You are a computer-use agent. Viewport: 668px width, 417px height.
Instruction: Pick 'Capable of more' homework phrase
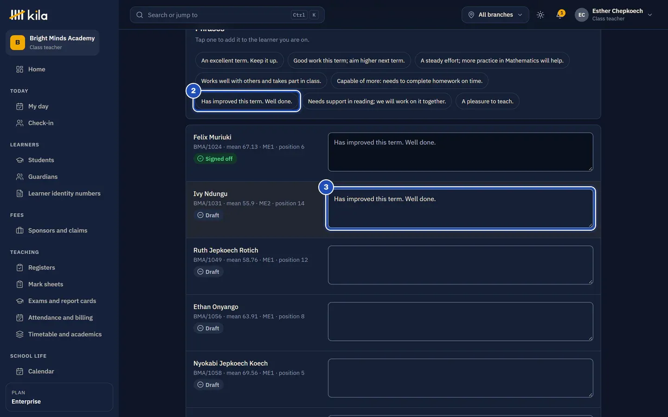pyautogui.click(x=410, y=81)
